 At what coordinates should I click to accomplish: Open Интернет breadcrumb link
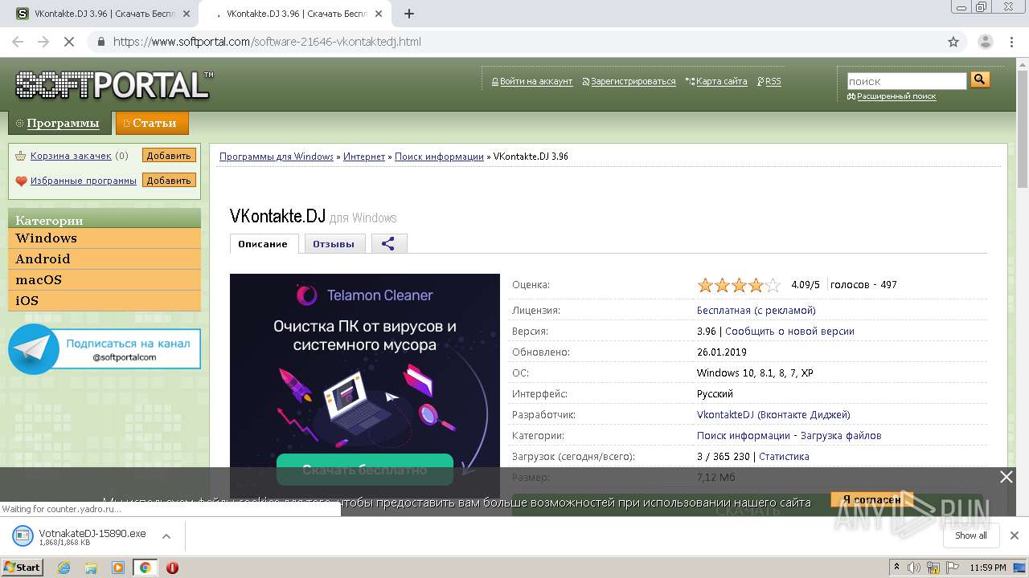pyautogui.click(x=364, y=157)
